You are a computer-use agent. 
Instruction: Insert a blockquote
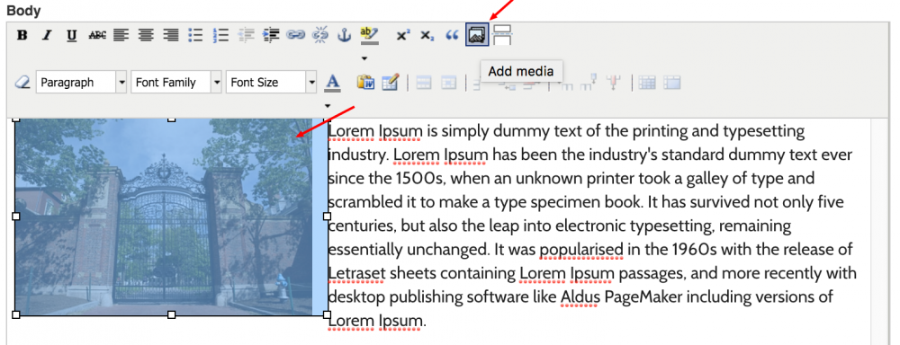tap(453, 36)
